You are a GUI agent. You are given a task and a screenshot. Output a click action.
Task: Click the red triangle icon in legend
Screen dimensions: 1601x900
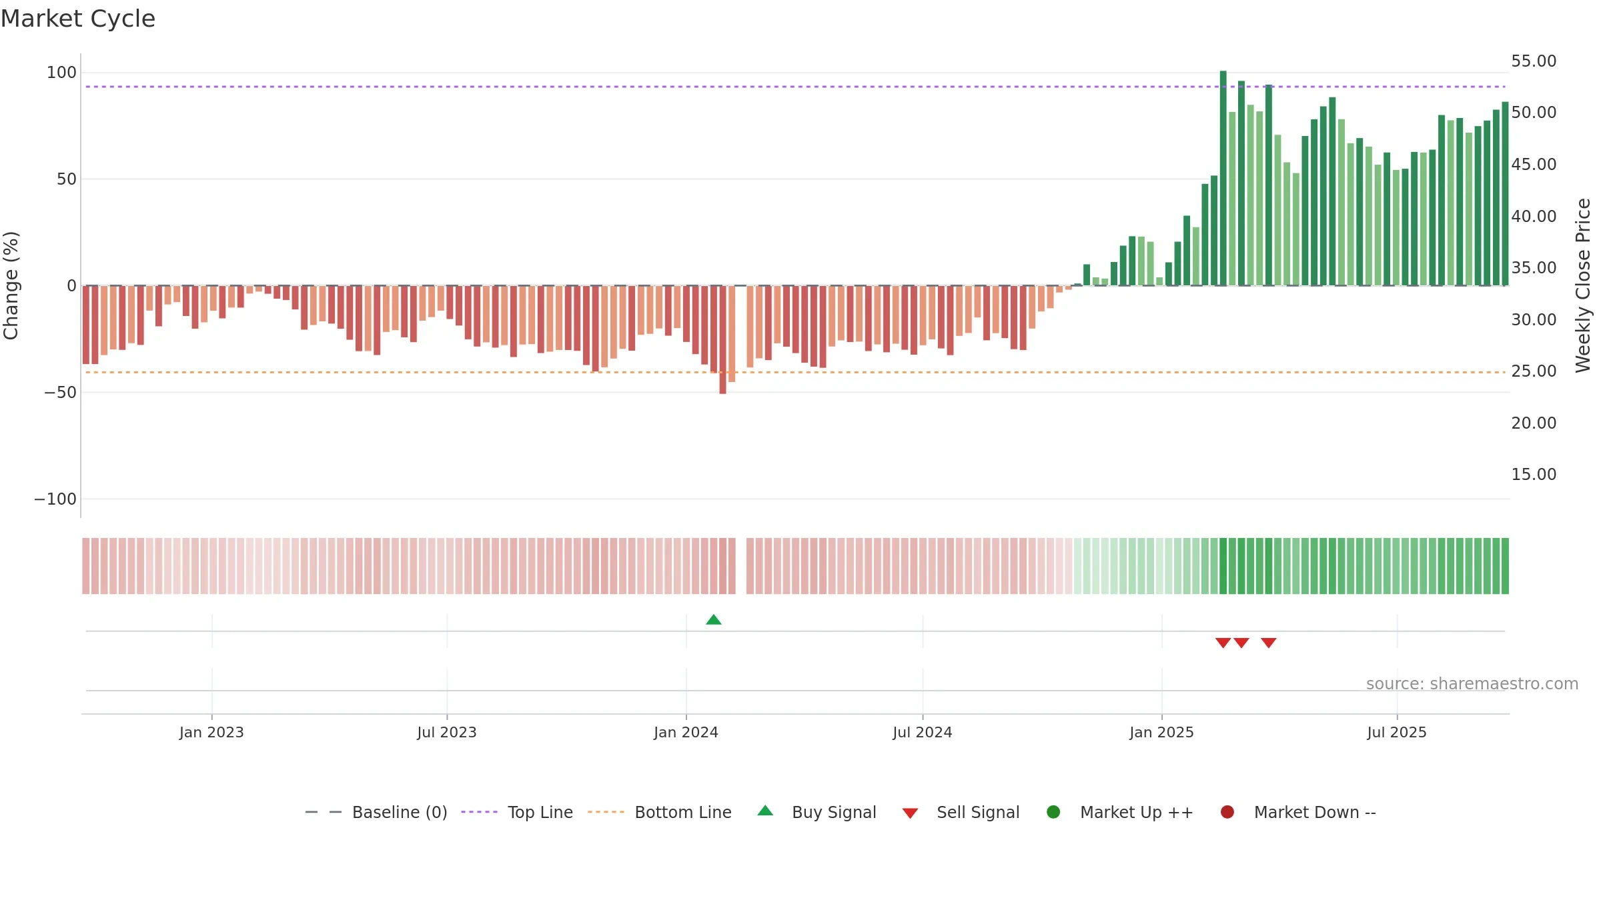coord(910,813)
